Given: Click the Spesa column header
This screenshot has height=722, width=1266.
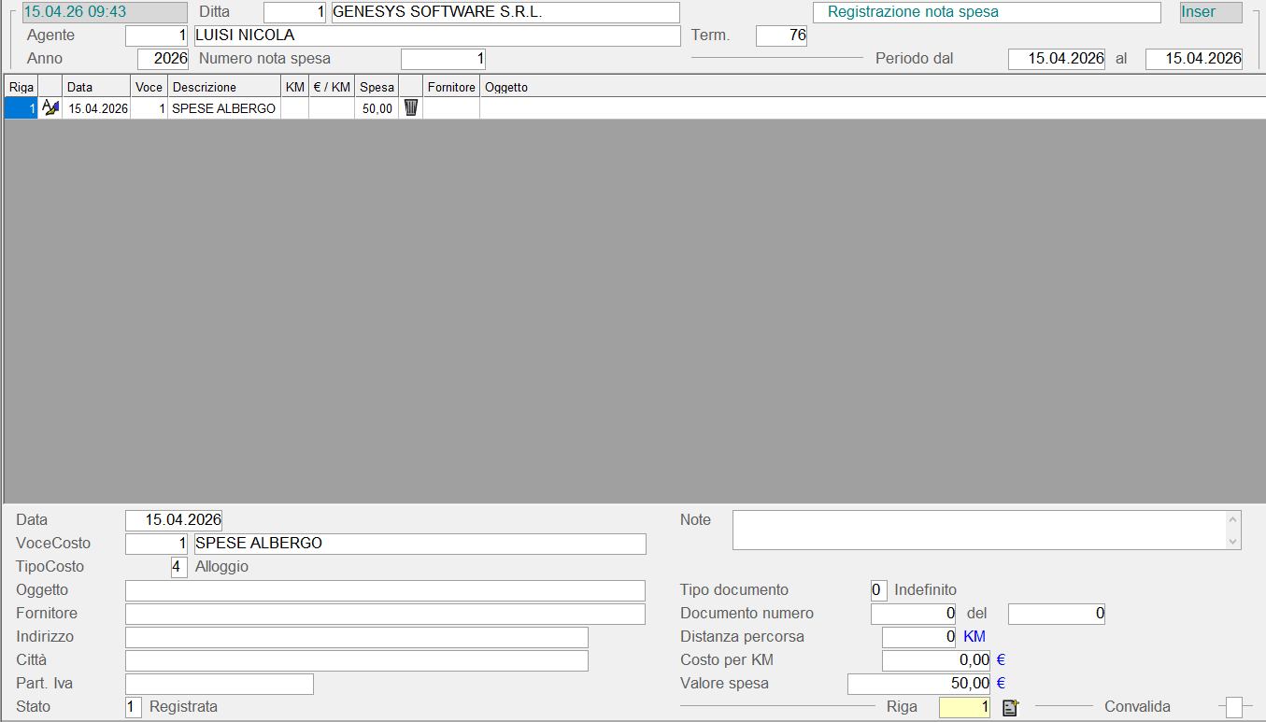Looking at the screenshot, I should coord(377,87).
